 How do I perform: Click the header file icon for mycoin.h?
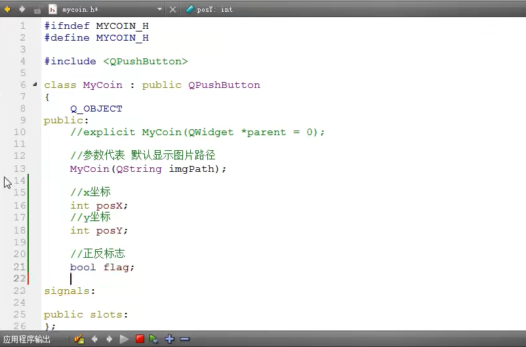(x=52, y=9)
